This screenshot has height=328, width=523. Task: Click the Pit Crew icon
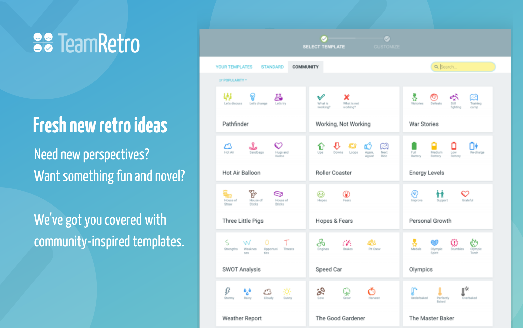(x=372, y=242)
